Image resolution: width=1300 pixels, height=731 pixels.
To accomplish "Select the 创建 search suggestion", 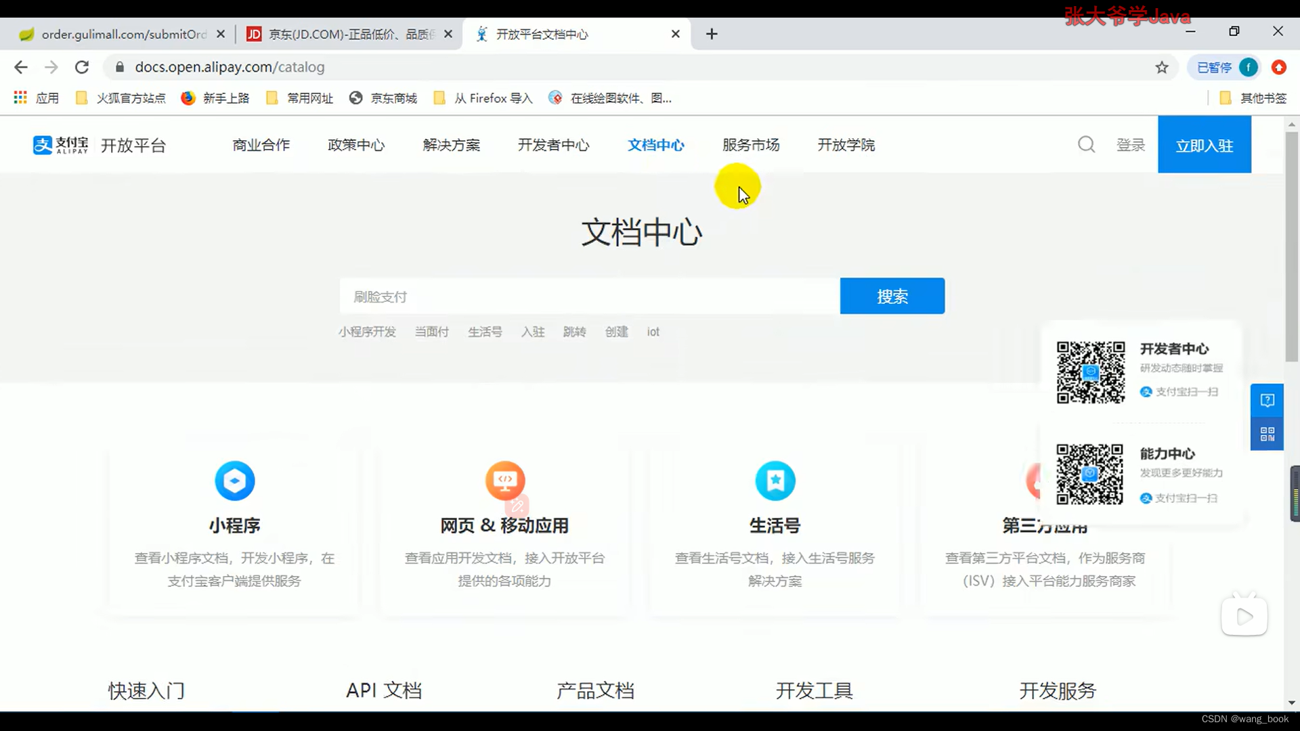I will (617, 332).
